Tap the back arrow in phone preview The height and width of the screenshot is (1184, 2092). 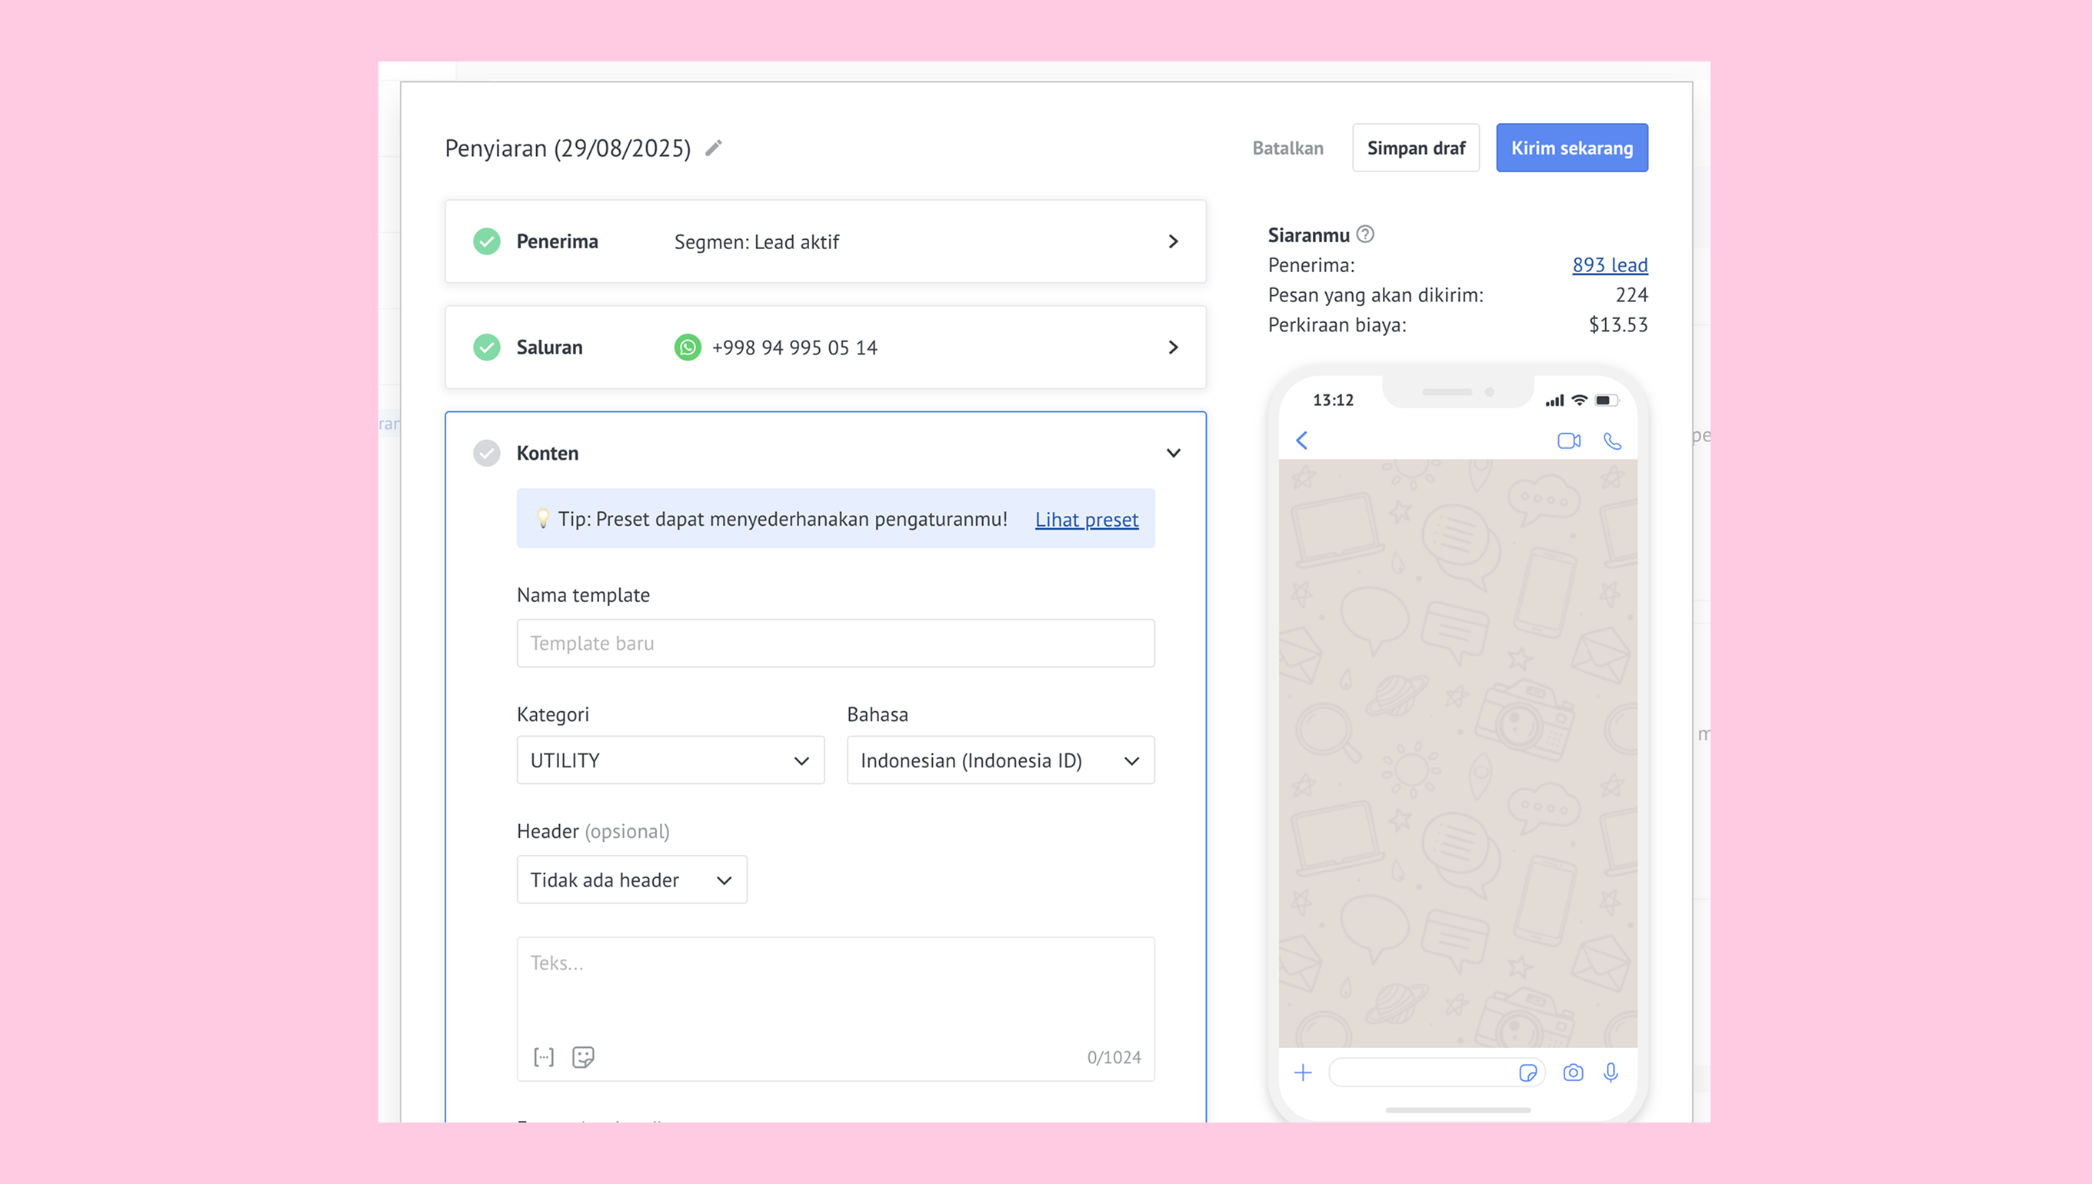click(1301, 440)
